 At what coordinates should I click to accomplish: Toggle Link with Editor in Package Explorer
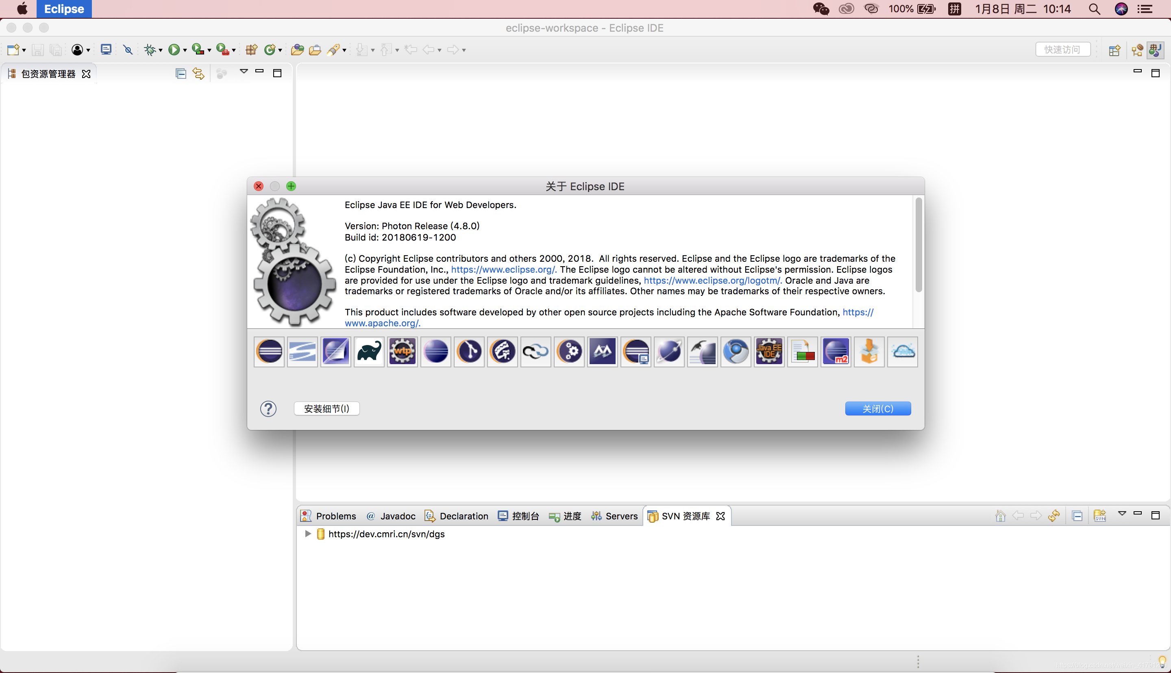tap(198, 74)
